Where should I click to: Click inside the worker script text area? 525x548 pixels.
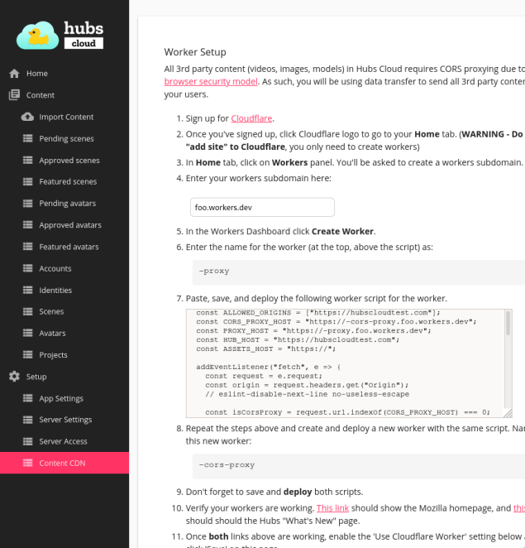pyautogui.click(x=346, y=363)
